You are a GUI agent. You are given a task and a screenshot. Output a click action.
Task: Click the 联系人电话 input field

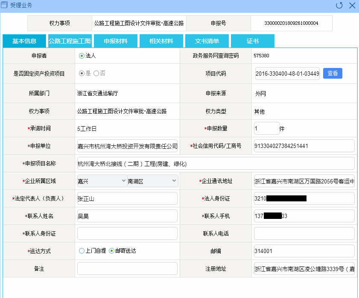[x=304, y=233]
